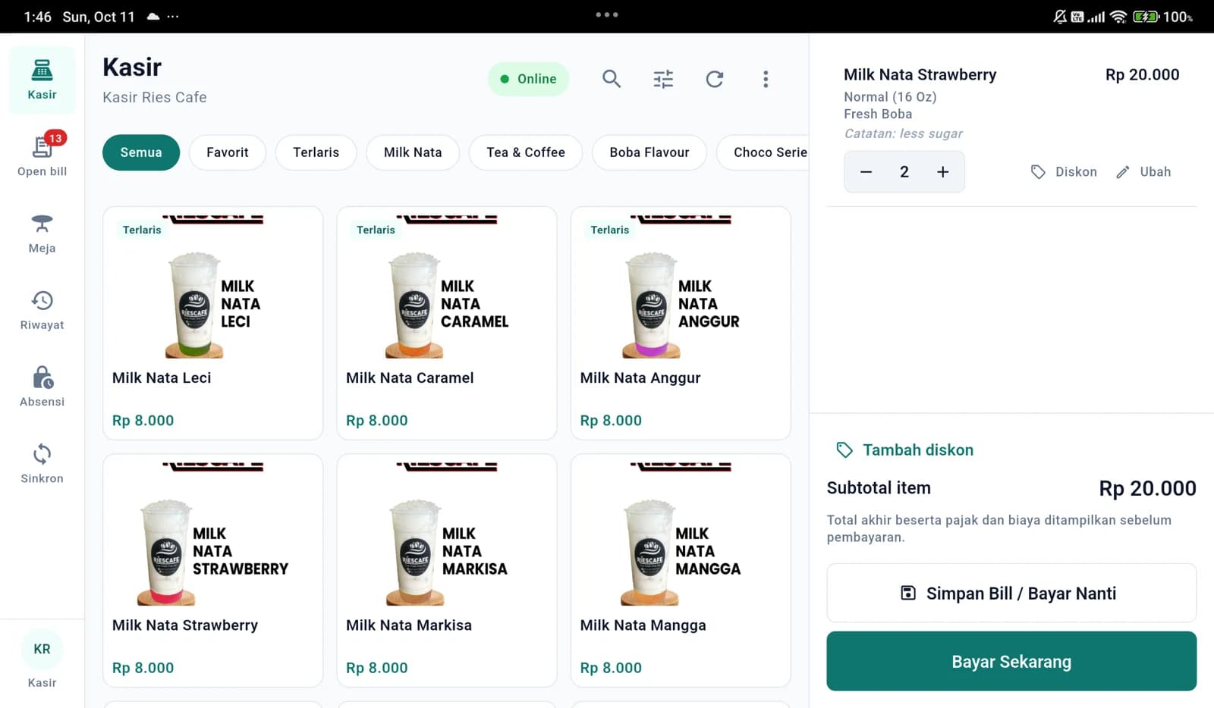The width and height of the screenshot is (1214, 708).
Task: Open the Open bill list with badge 13
Action: coord(42,155)
